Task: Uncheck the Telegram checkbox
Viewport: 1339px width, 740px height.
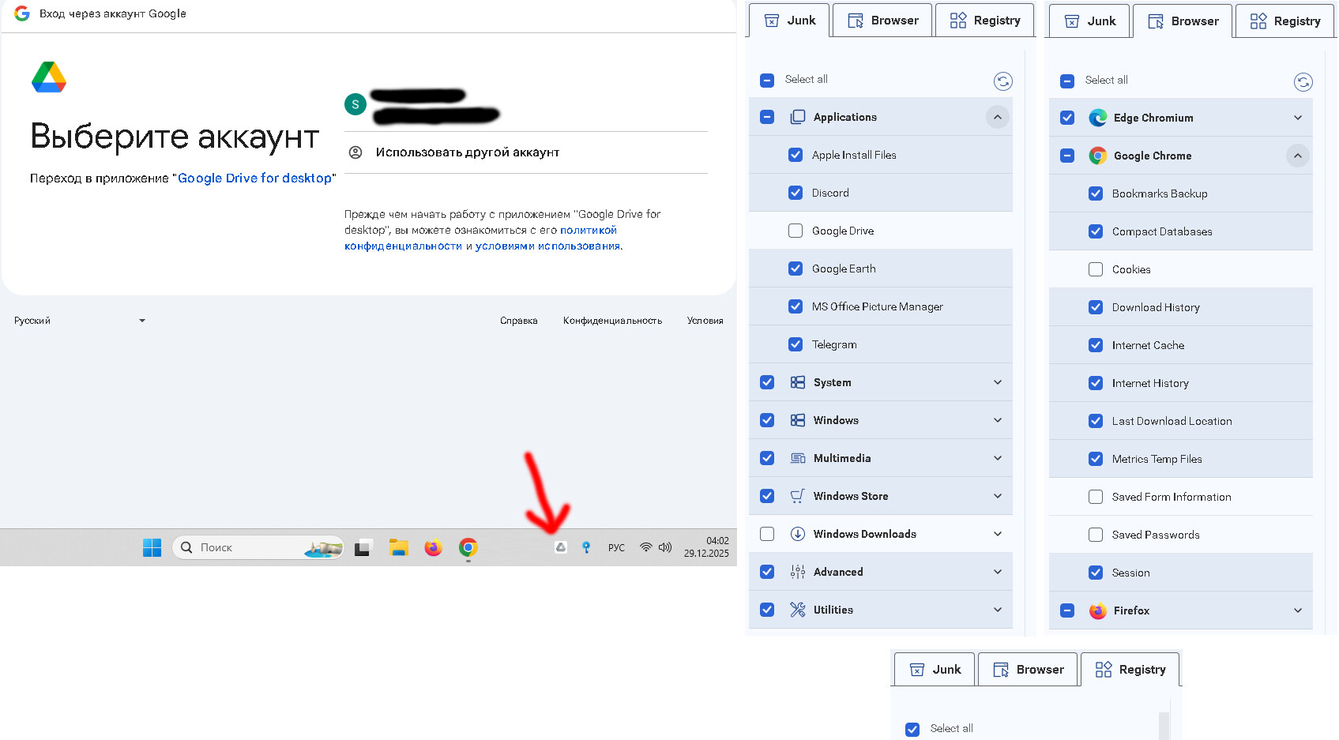Action: point(796,344)
